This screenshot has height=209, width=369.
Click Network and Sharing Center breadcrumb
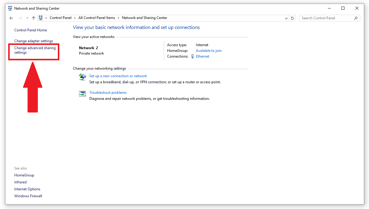pos(144,18)
